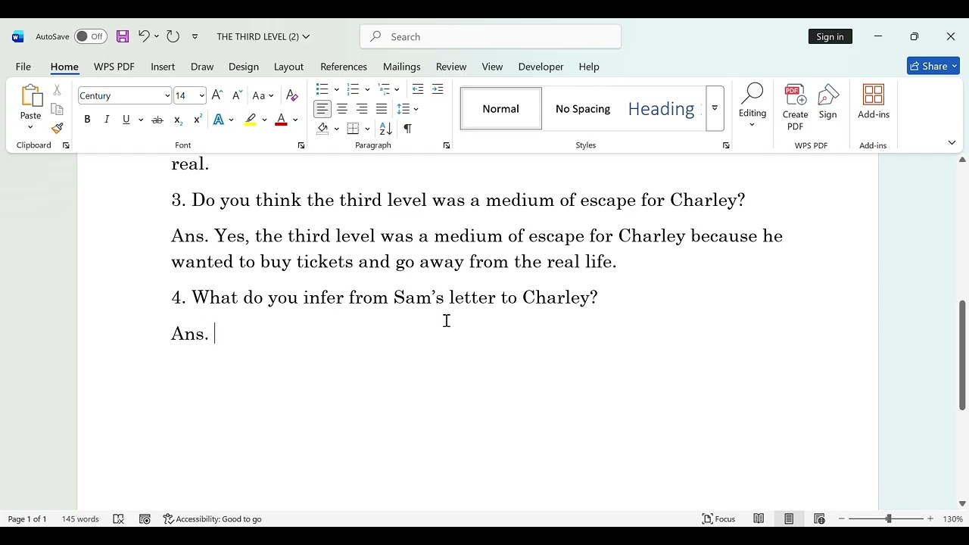This screenshot has height=545, width=969.
Task: Click the Sign in button
Action: coord(830,36)
